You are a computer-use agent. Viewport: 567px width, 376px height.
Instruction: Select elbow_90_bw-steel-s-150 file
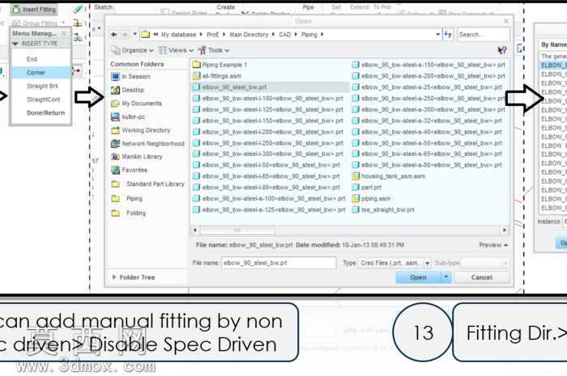tap(428, 65)
